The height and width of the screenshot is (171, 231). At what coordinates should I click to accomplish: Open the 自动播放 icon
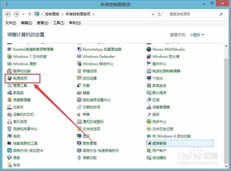pos(149,158)
